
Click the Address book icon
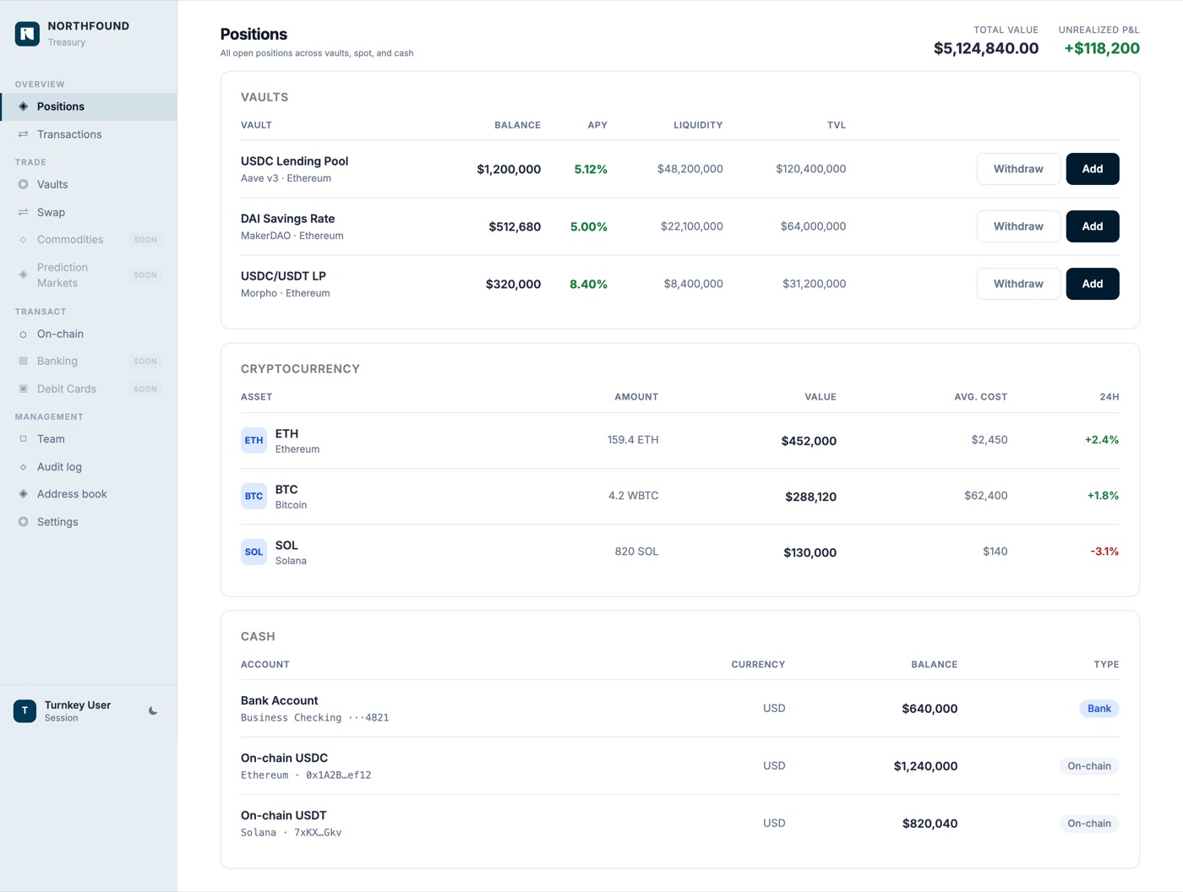24,494
